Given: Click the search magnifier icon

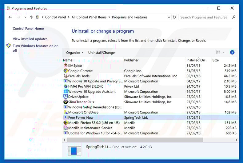Looking at the screenshot, I should pos(234,17).
